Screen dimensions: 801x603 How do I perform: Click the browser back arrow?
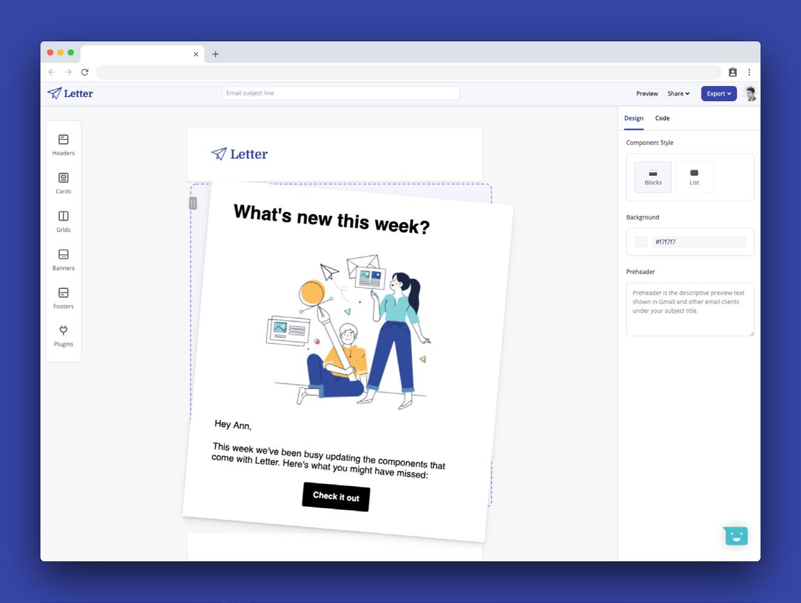pyautogui.click(x=52, y=72)
